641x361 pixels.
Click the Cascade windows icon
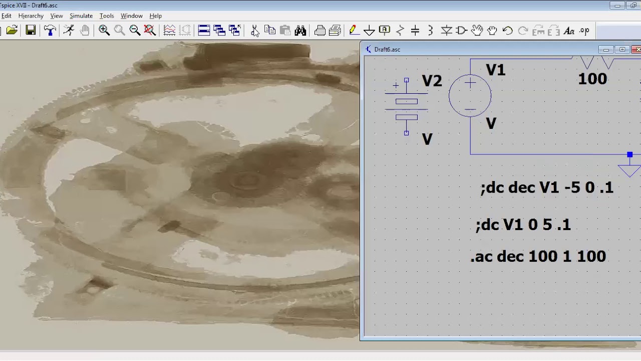tap(219, 31)
